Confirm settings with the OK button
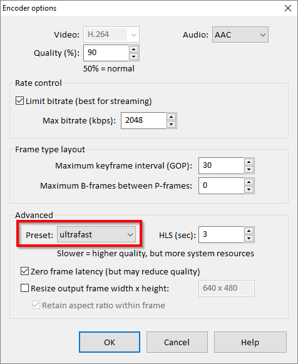 (x=110, y=342)
